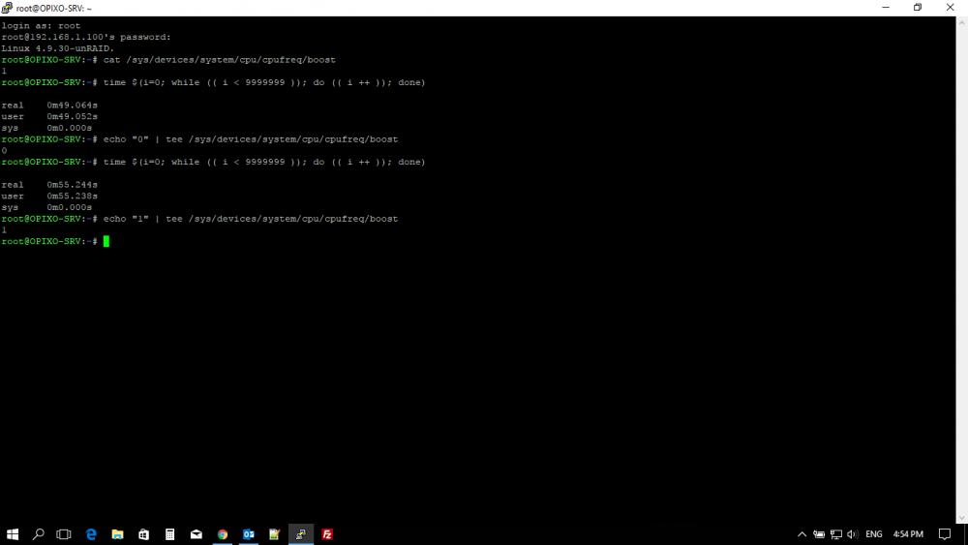This screenshot has height=545, width=968.
Task: Change input language ENG indicator
Action: [x=873, y=534]
